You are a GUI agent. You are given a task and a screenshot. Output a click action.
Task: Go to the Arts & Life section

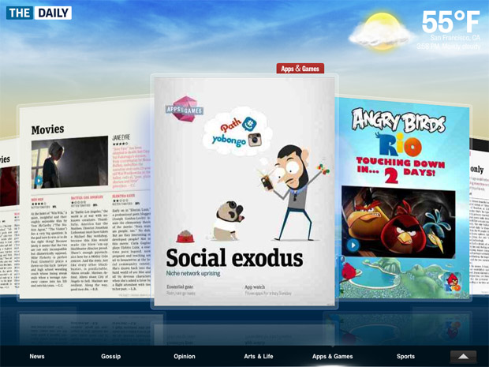coord(258,356)
